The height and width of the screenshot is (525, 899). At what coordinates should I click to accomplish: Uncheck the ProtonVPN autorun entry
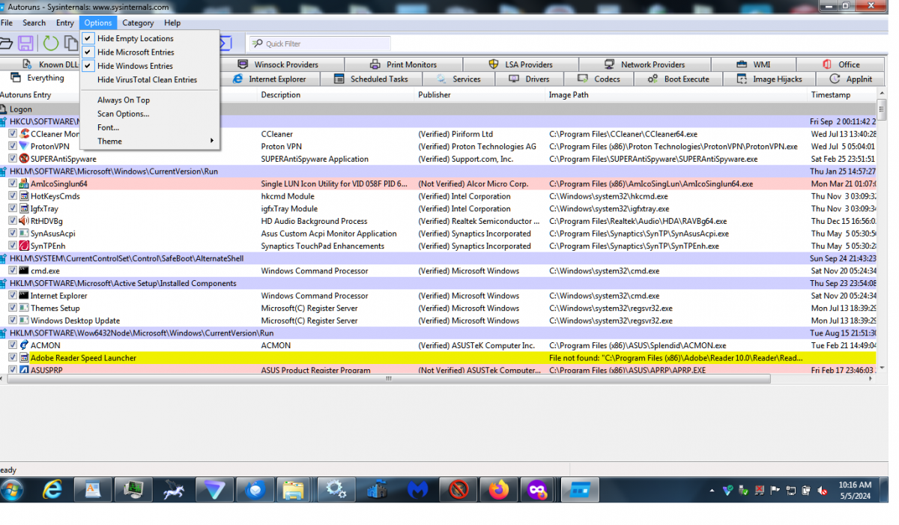(13, 147)
